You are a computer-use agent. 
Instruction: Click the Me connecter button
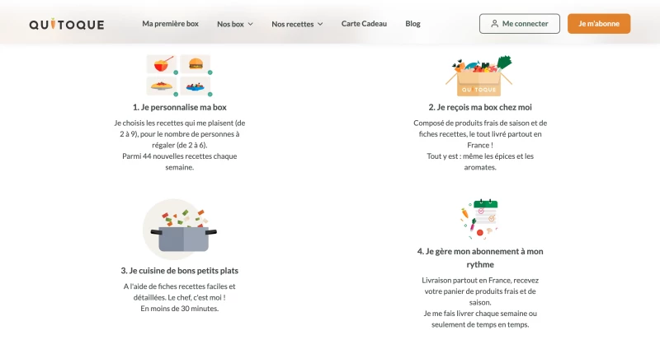520,24
